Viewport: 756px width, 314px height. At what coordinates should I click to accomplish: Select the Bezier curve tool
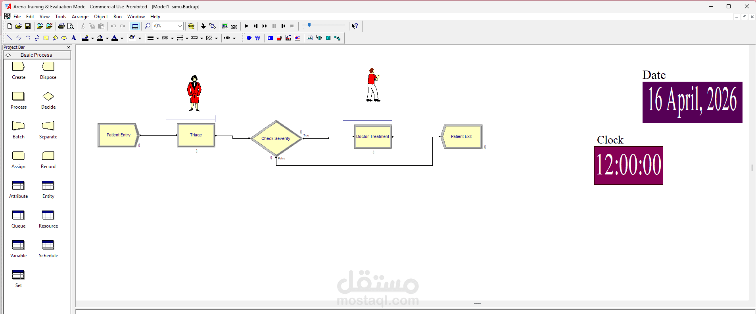(x=37, y=38)
